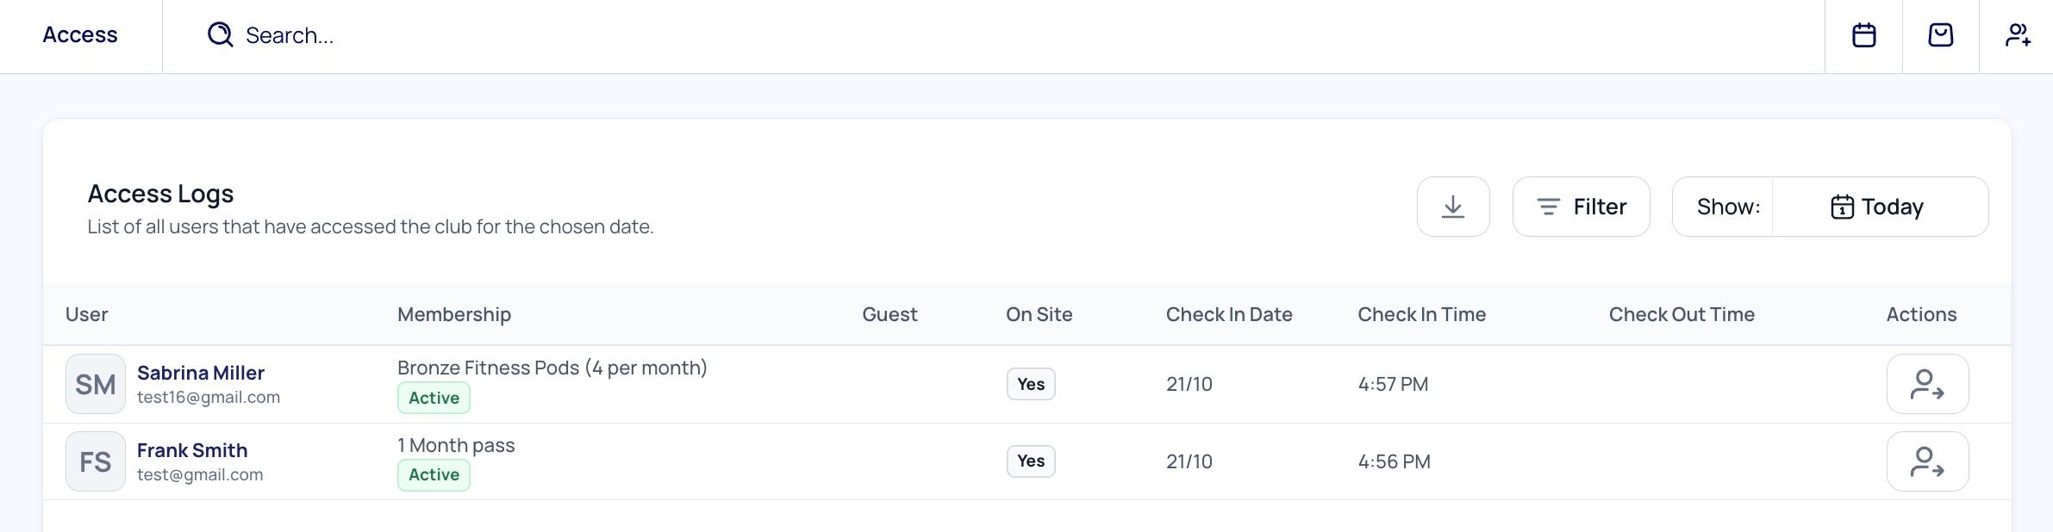Open the shopping bag icon
2053x532 pixels.
coord(1940,35)
